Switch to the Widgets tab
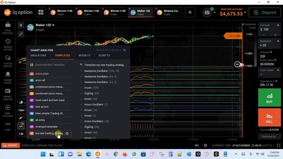The image size is (283, 159). 84,55
